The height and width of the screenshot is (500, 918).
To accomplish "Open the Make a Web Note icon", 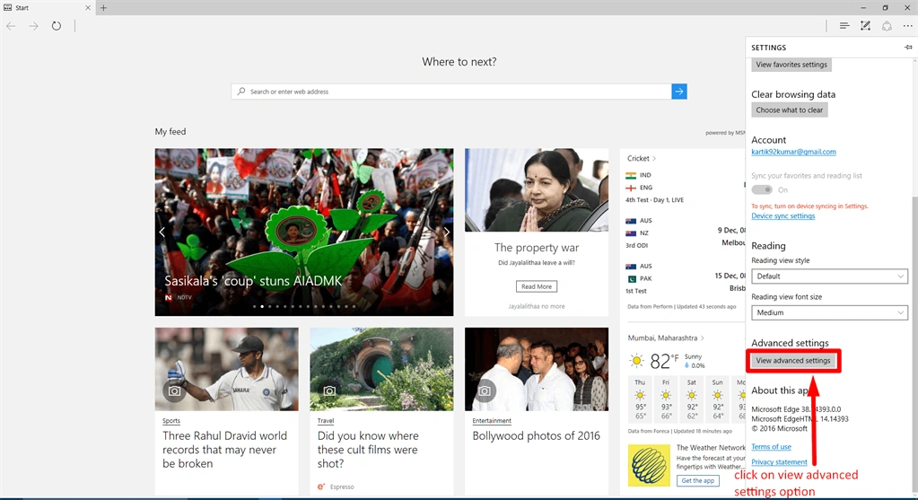I will coord(865,26).
